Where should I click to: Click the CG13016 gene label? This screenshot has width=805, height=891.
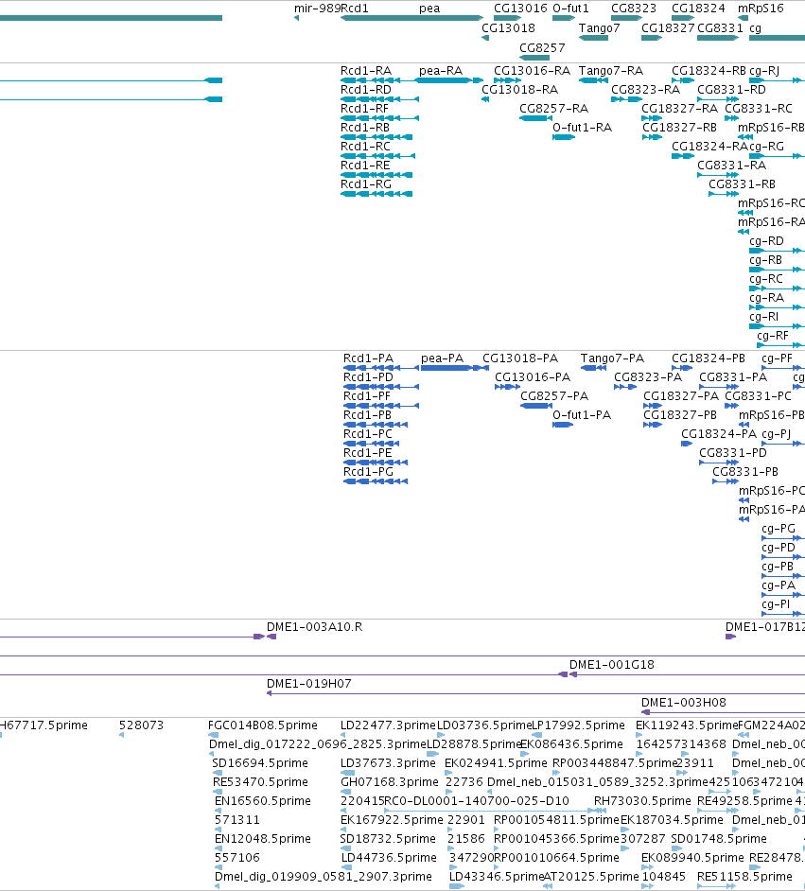[520, 9]
